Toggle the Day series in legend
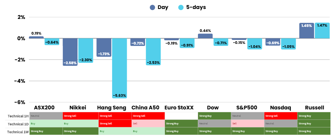Viewport: 332px width, 137px height. coord(163,7)
